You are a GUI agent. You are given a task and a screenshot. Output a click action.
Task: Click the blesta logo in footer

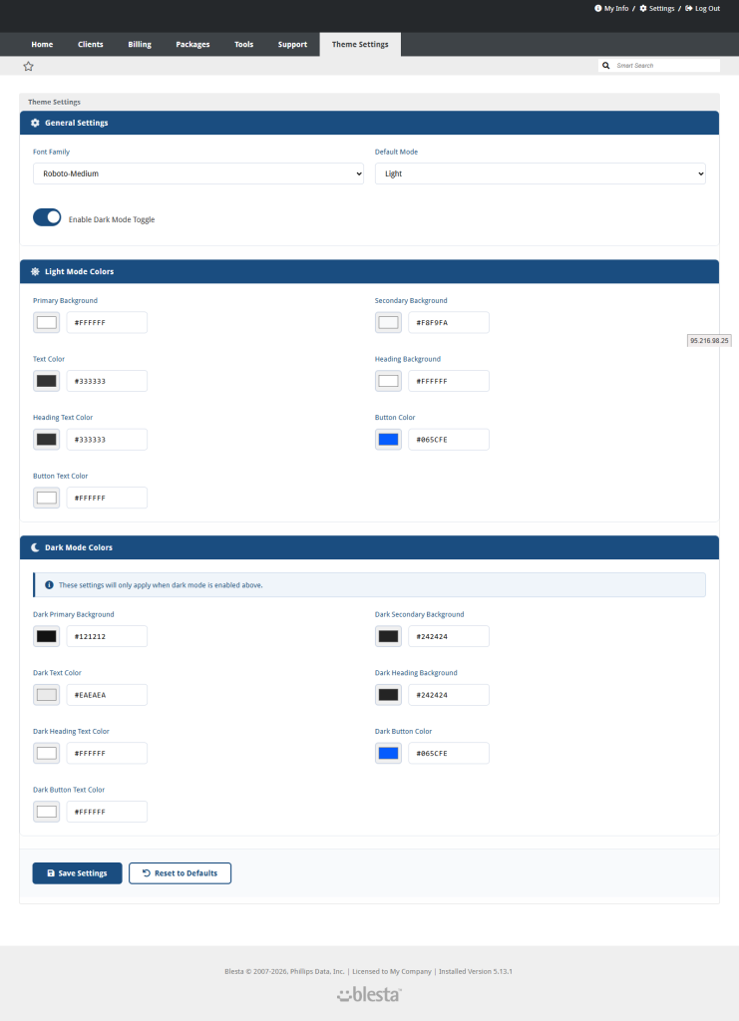(x=369, y=994)
